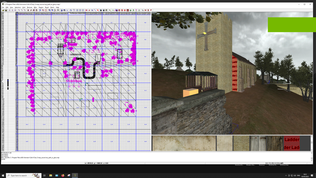Image resolution: width=316 pixels, height=178 pixels.
Task: Open the Brush menu
Action: click(x=47, y=7)
